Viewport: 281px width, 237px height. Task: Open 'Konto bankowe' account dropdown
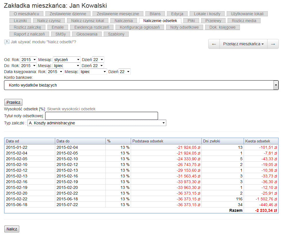point(141,85)
